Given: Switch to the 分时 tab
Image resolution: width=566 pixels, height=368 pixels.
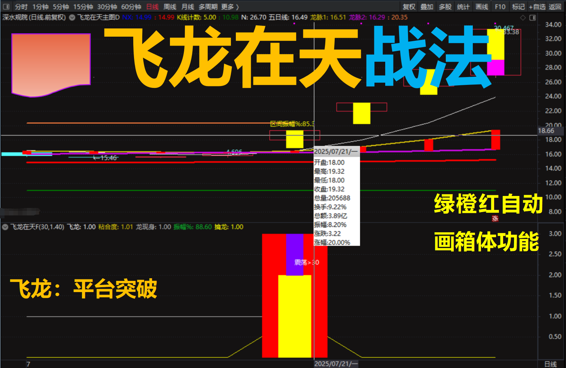Looking at the screenshot, I should point(21,7).
